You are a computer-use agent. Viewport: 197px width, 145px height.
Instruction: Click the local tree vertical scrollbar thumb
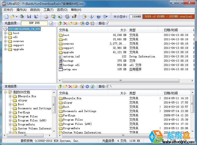click(54, 105)
